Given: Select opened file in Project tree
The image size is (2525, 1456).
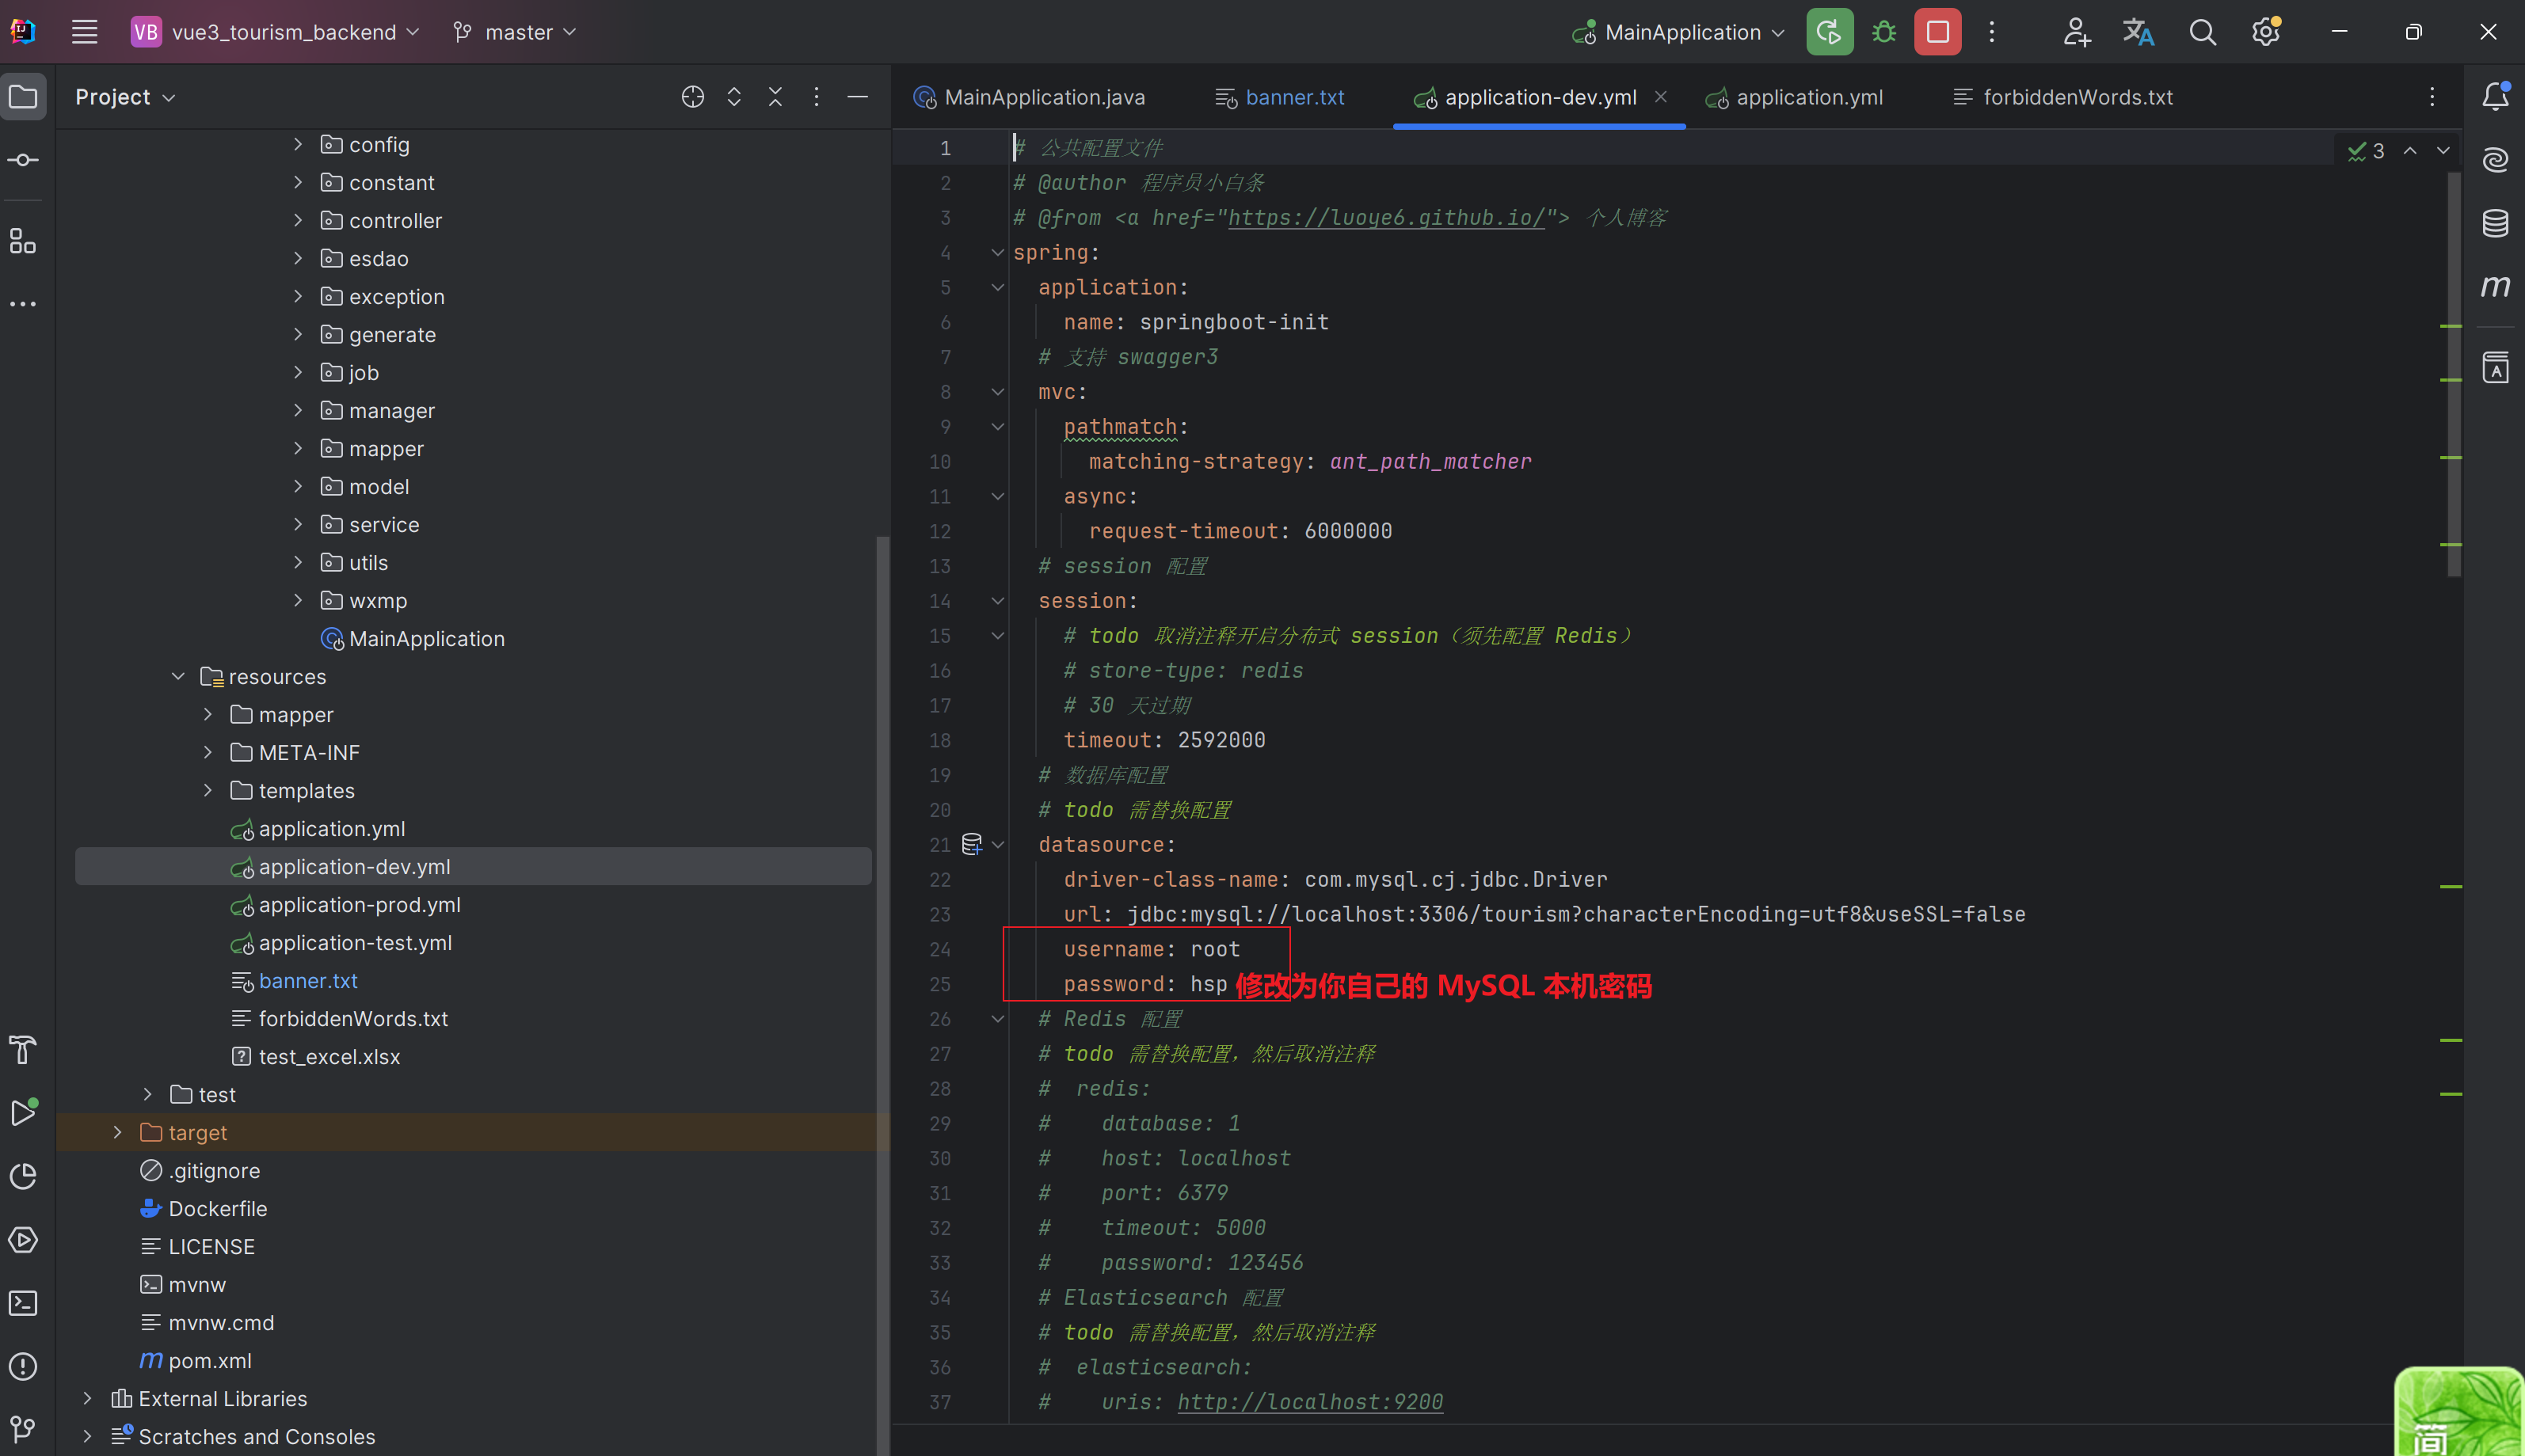Looking at the screenshot, I should tap(692, 97).
